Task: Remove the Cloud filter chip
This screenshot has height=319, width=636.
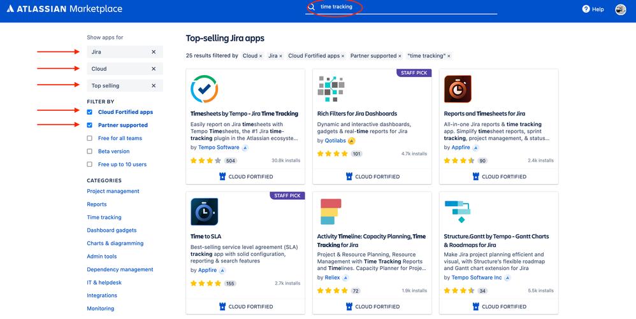Action: pyautogui.click(x=261, y=56)
